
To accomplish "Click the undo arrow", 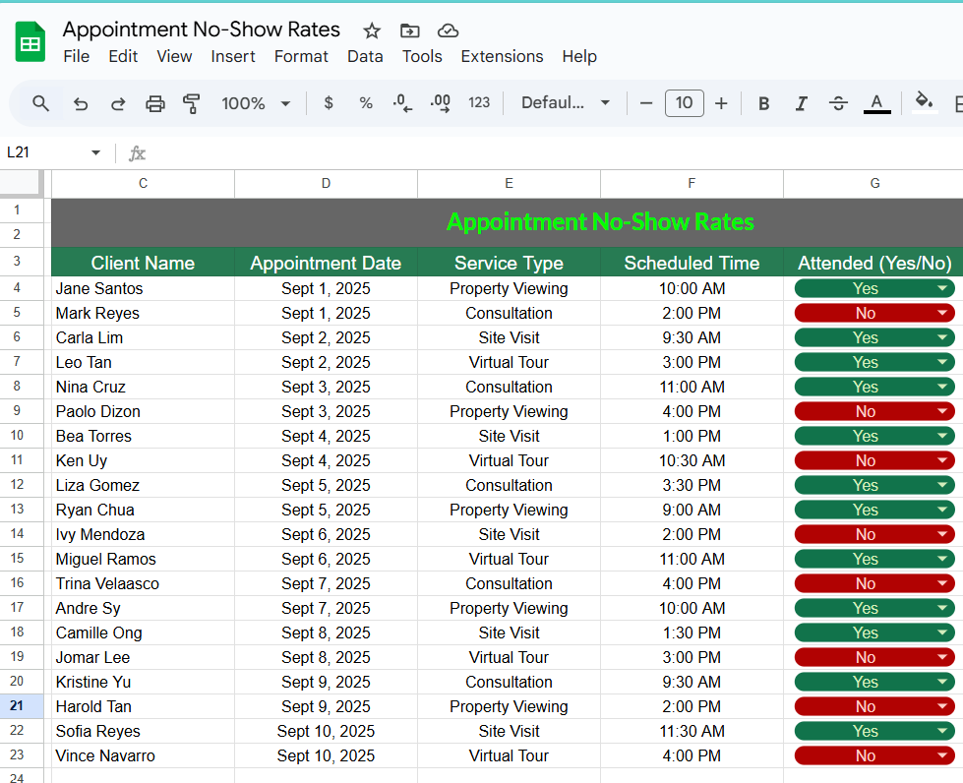I will pos(81,103).
